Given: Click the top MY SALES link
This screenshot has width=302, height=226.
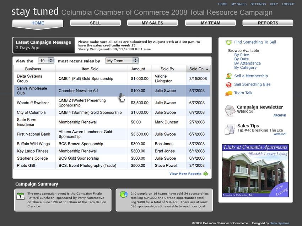Looking at the screenshot, I should [239, 4].
